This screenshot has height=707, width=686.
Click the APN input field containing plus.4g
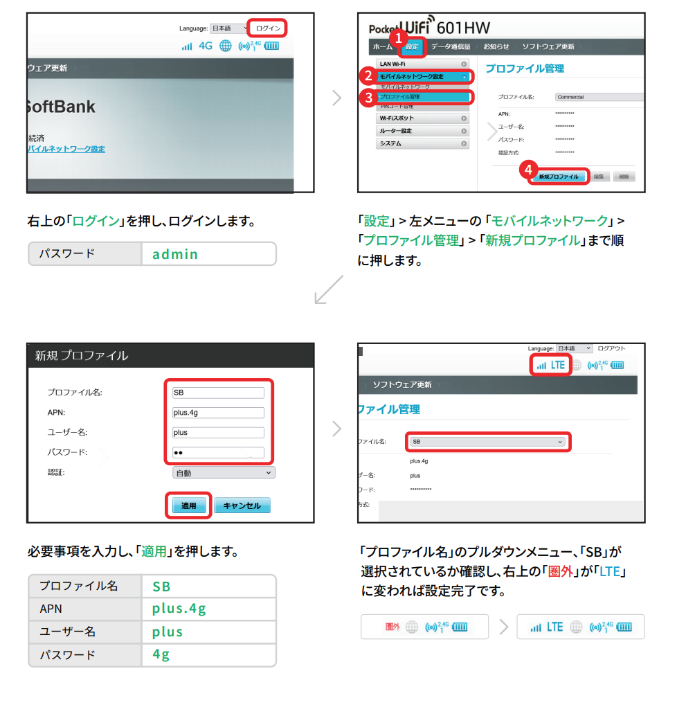(x=218, y=413)
